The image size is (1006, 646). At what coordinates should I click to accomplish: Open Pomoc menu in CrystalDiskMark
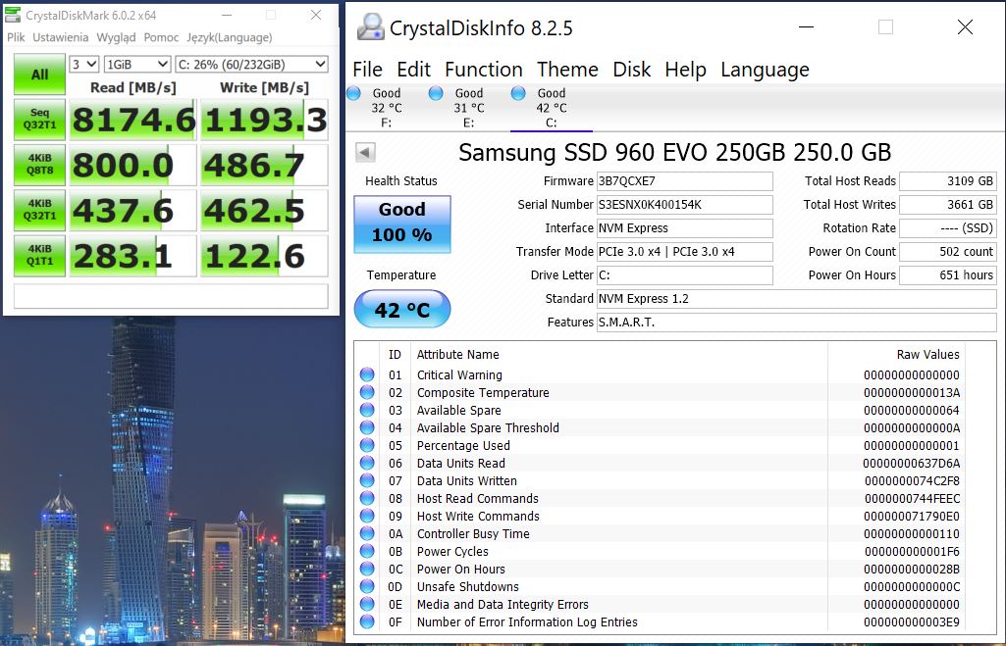(161, 37)
